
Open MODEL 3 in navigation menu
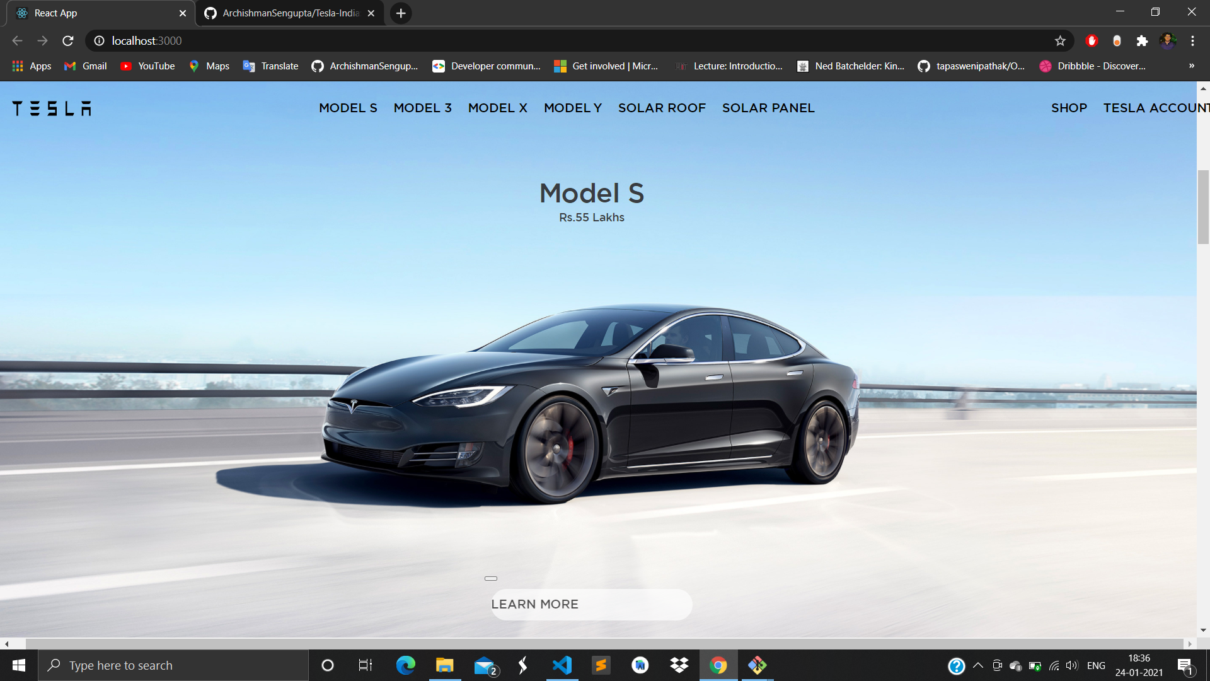click(x=422, y=108)
